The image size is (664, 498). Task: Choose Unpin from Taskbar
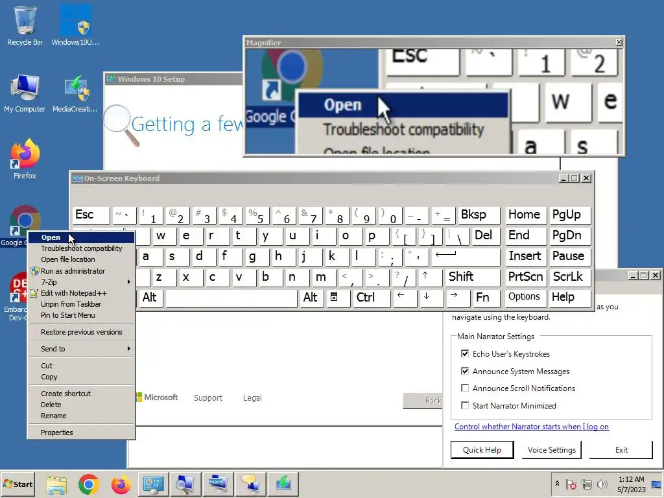tap(80, 304)
